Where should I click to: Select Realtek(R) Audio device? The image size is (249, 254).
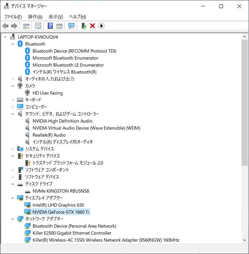point(49,135)
